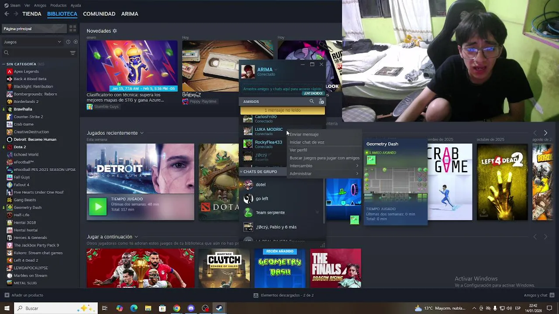Search friends with the magnifier icon
Image resolution: width=559 pixels, height=314 pixels.
click(x=311, y=101)
